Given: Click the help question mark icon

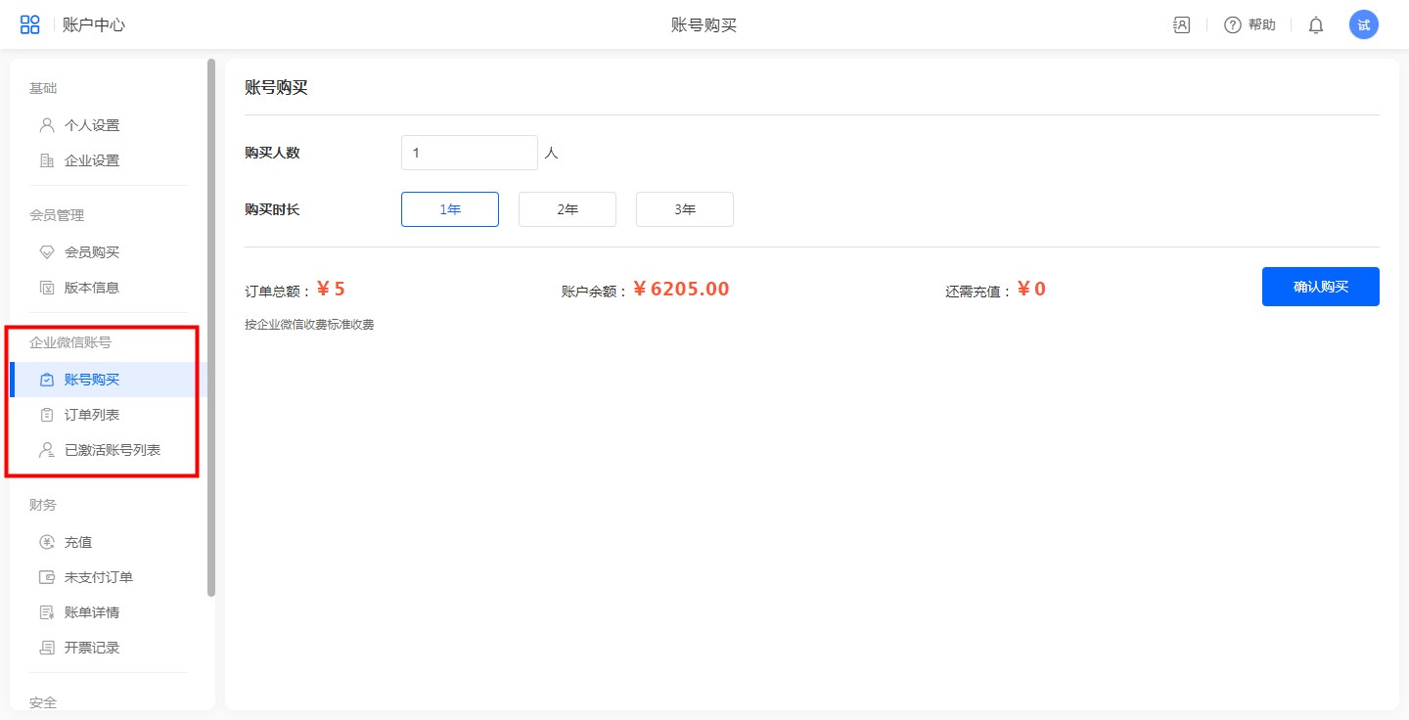Looking at the screenshot, I should point(1233,25).
